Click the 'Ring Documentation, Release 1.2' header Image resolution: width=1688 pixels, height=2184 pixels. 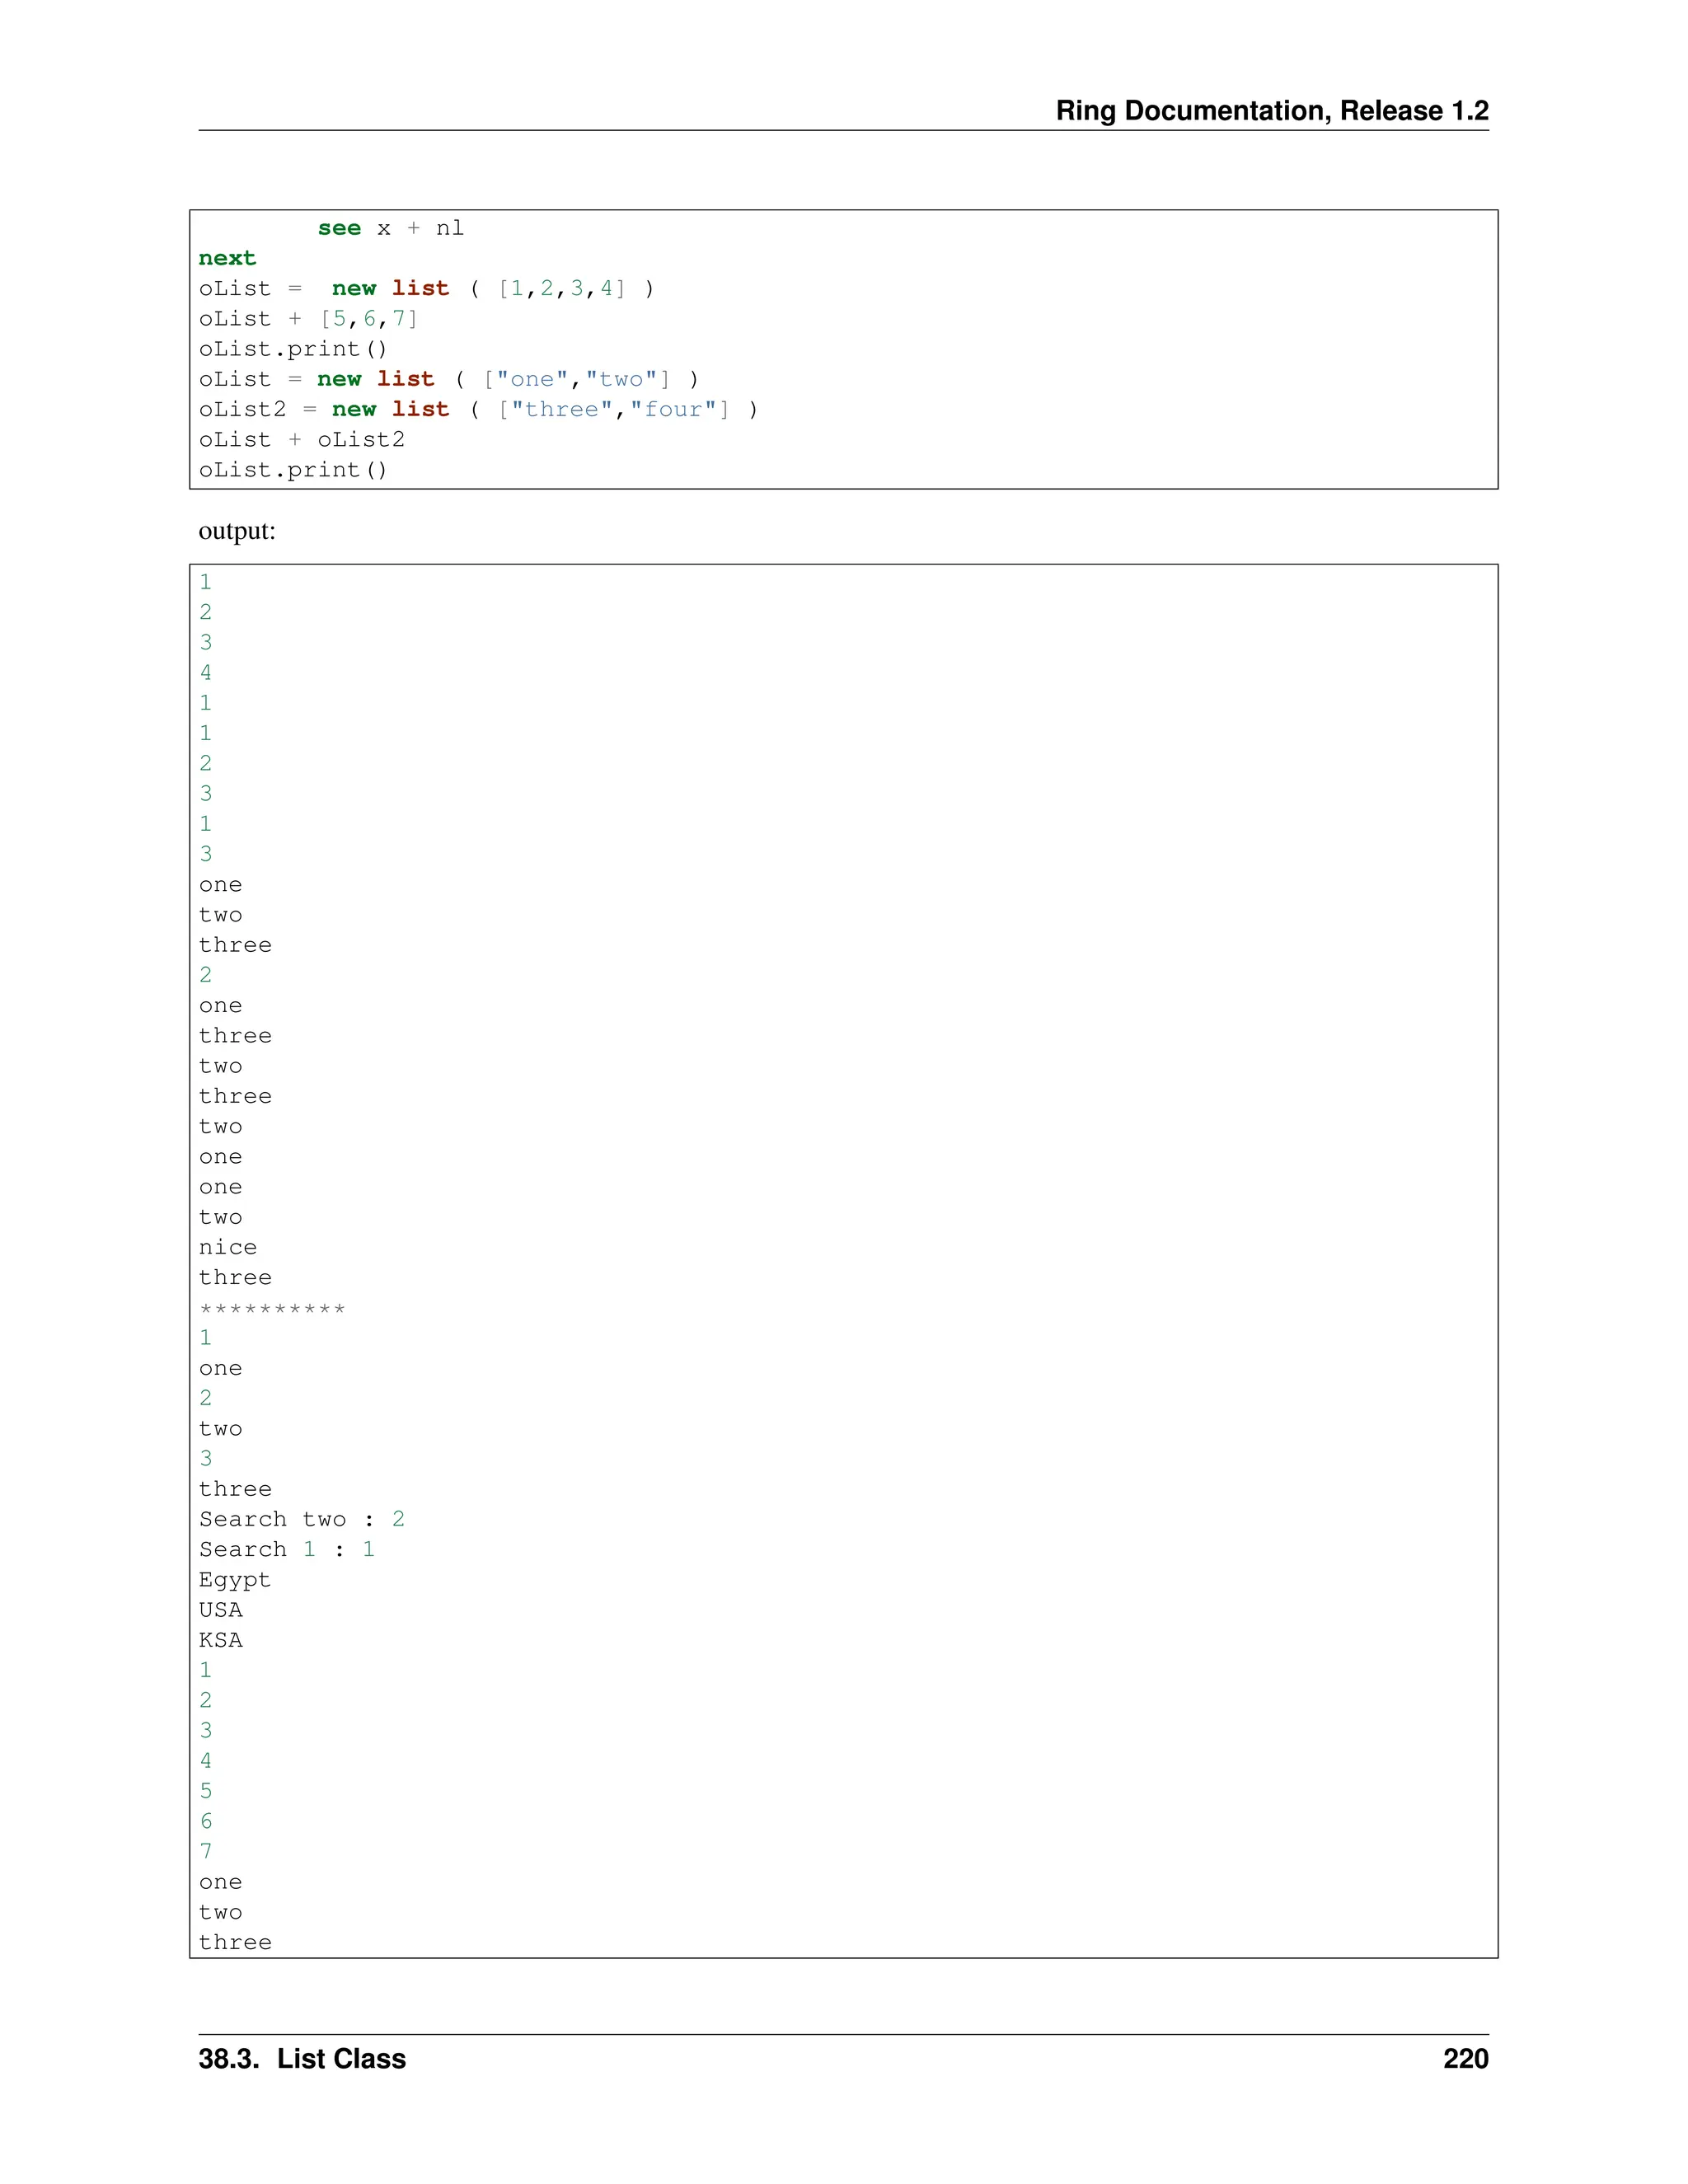[x=1271, y=110]
